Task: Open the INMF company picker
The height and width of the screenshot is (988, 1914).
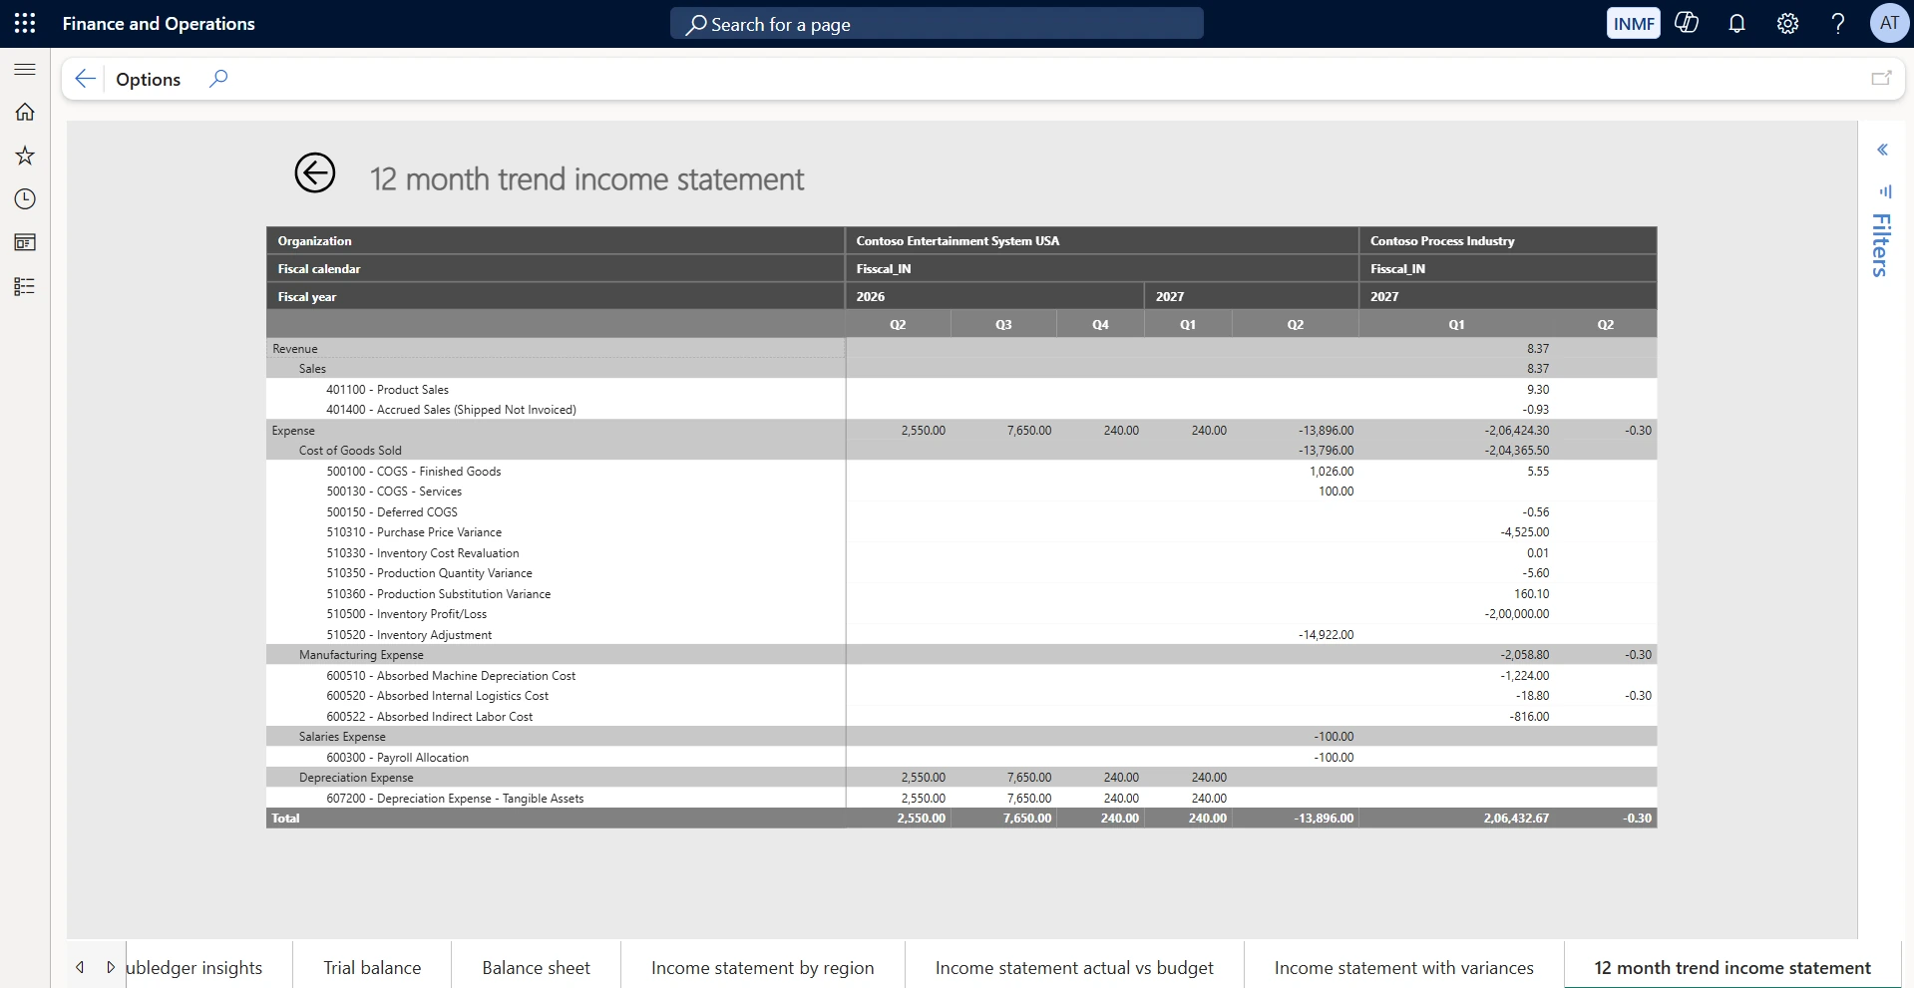Action: (1633, 24)
